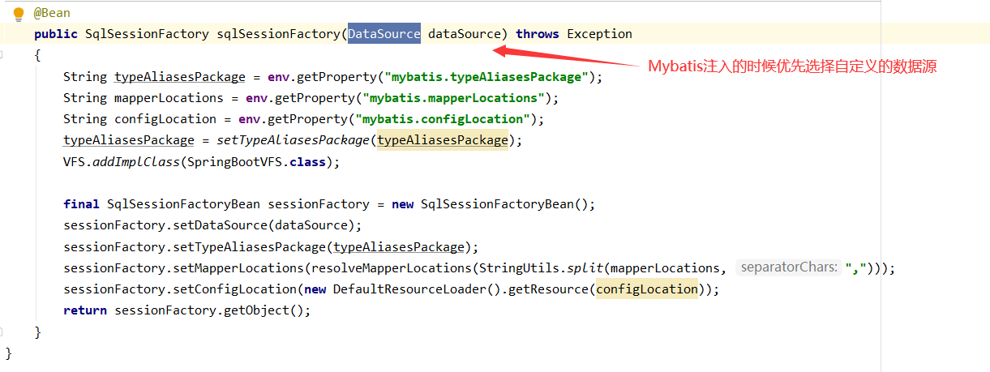Click the highlighted configLocation argument in getResource
The width and height of the screenshot is (990, 372).
(647, 289)
